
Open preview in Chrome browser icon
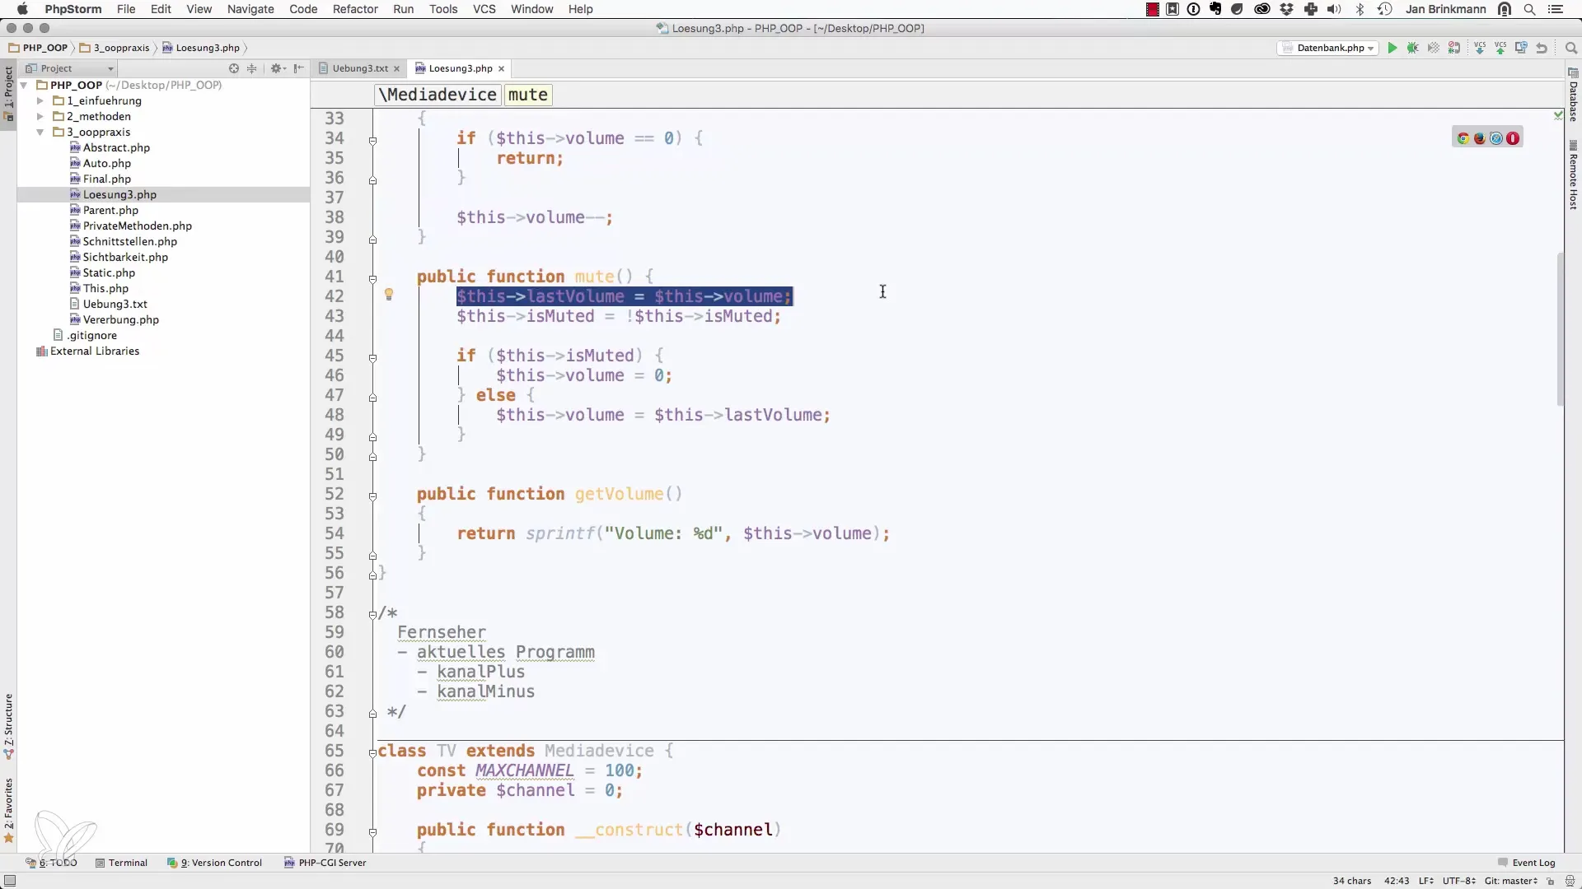click(x=1463, y=138)
